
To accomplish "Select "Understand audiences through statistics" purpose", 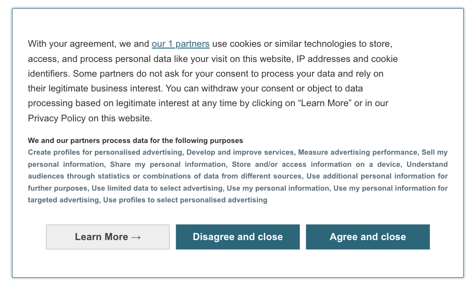I will [x=130, y=176].
